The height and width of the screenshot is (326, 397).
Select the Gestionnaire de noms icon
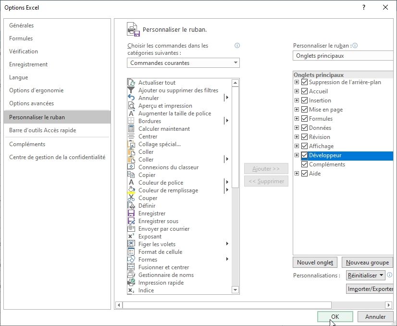[131, 275]
